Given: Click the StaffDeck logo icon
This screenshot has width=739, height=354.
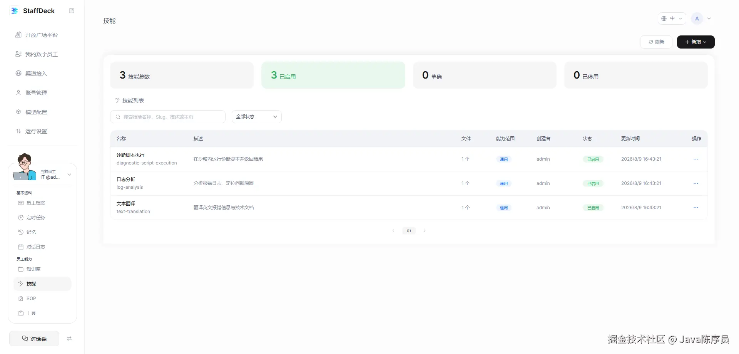Looking at the screenshot, I should (x=15, y=11).
